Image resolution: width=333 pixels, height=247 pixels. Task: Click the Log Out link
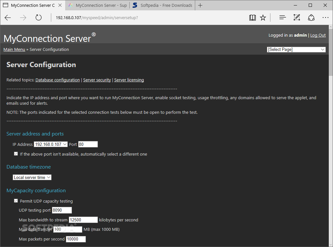318,35
